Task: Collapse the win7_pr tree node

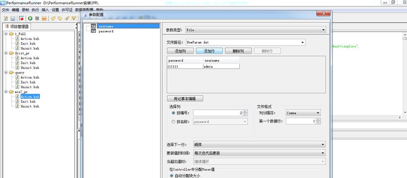Action: tap(6, 92)
